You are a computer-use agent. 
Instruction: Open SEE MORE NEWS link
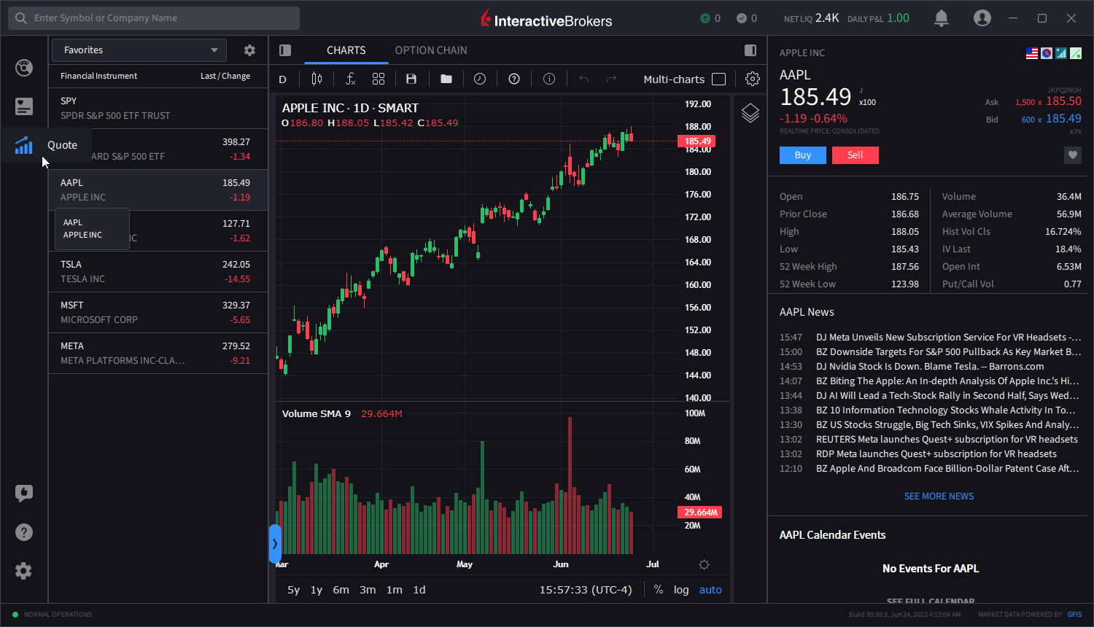point(939,496)
